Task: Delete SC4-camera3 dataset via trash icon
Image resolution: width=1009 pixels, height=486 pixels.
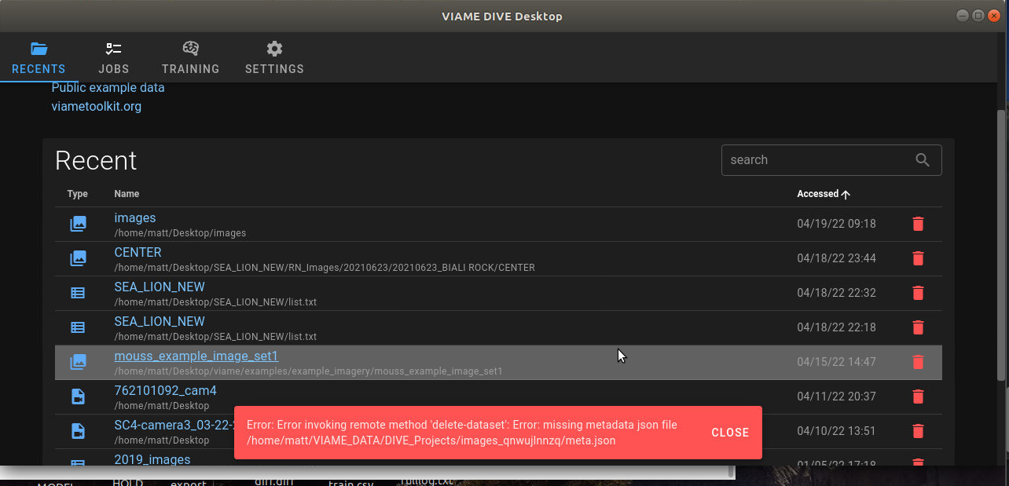Action: [918, 431]
